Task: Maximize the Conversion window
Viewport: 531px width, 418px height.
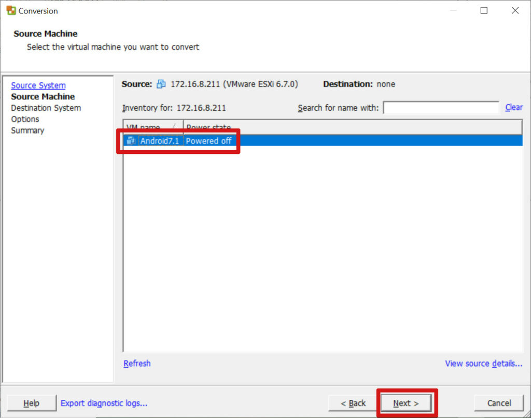Action: pos(484,10)
